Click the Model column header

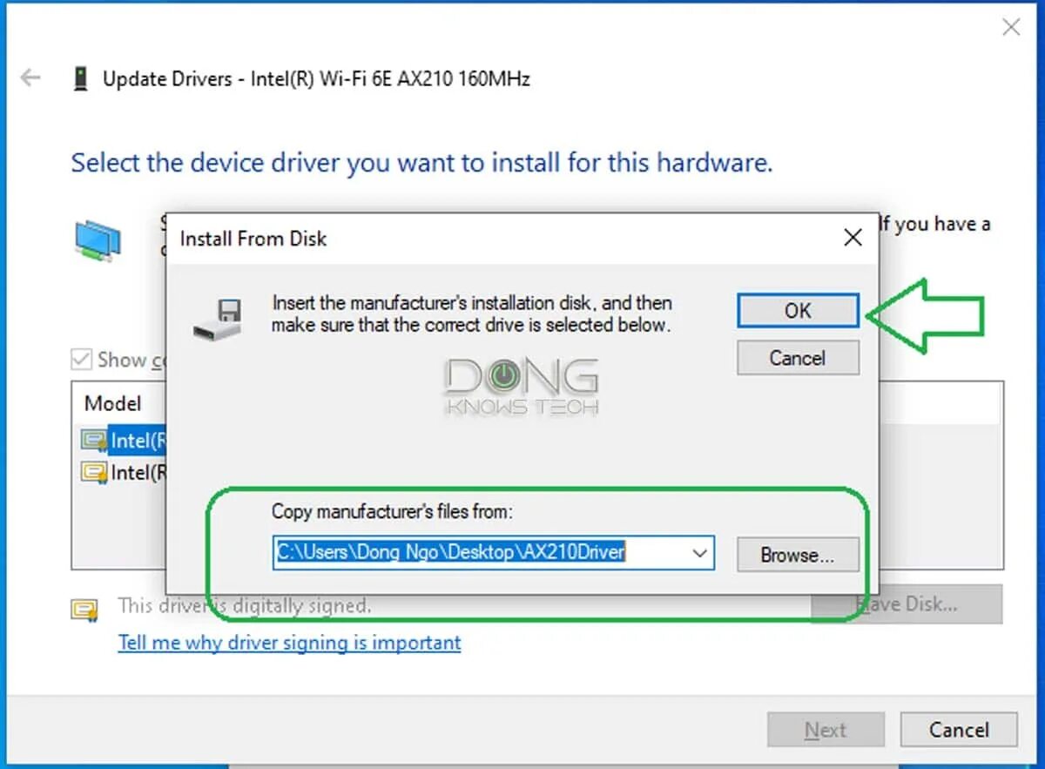pos(112,404)
